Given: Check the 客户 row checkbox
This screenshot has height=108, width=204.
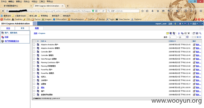Looking at the screenshot, I should 34,91.
